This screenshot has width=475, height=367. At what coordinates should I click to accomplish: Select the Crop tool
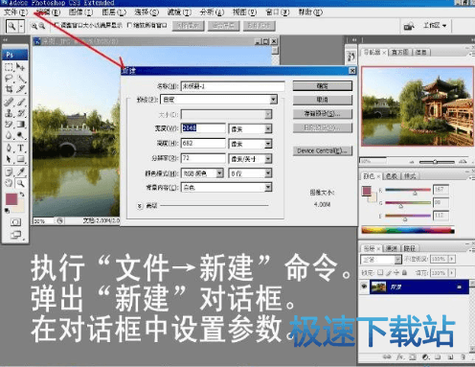(9, 89)
